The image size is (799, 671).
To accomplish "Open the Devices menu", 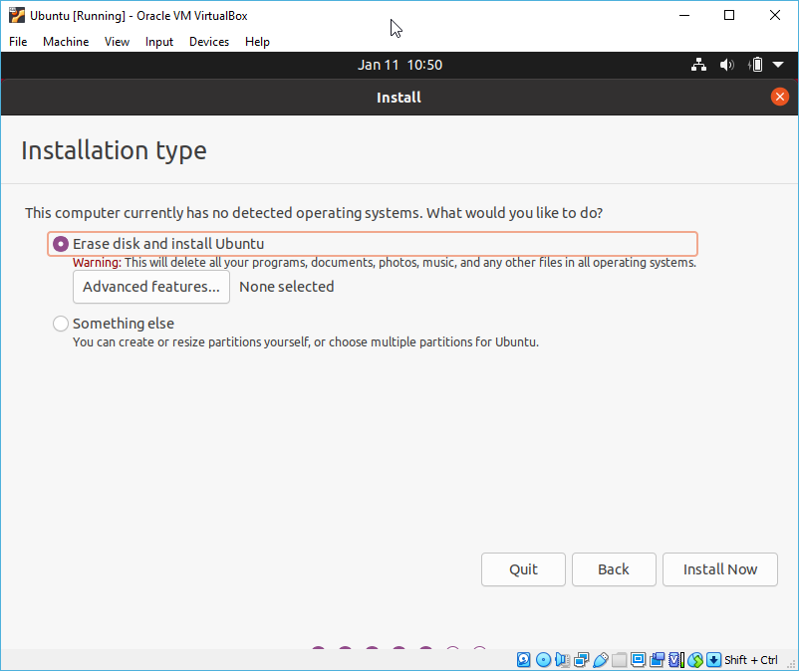I will coord(209,42).
